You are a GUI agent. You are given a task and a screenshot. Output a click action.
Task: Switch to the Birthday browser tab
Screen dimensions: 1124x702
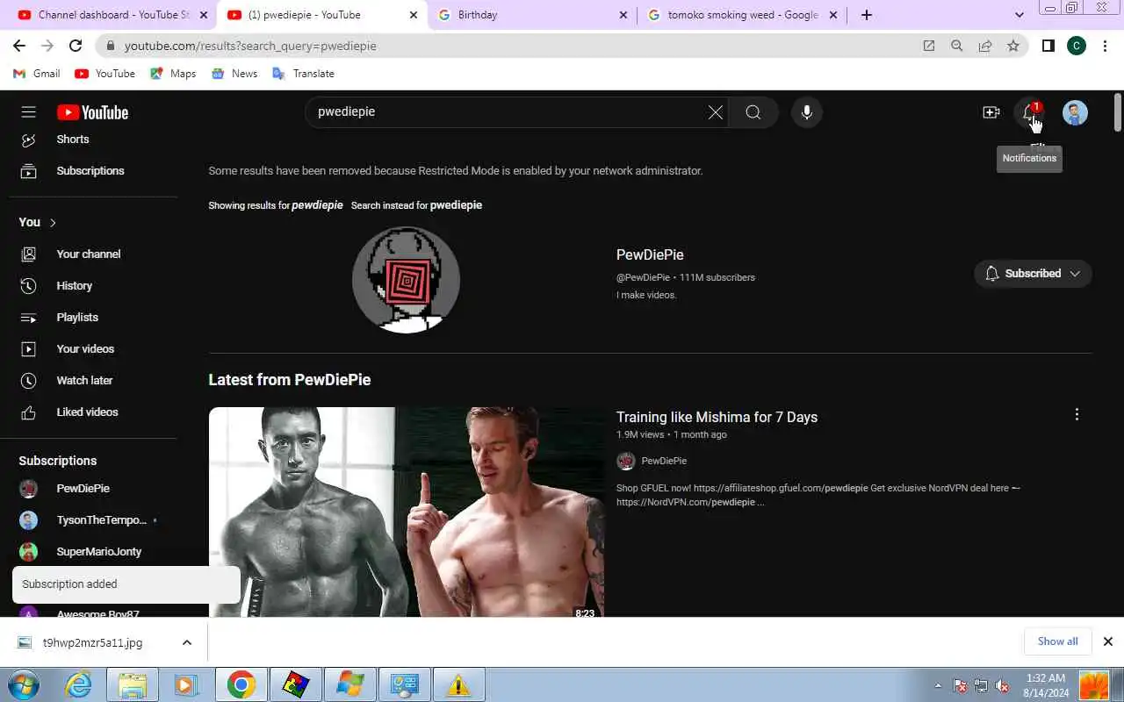(532, 15)
